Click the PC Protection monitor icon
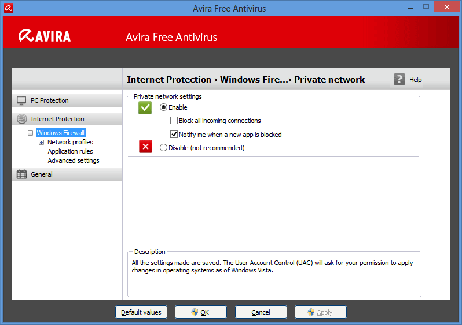The image size is (462, 325). click(x=21, y=100)
